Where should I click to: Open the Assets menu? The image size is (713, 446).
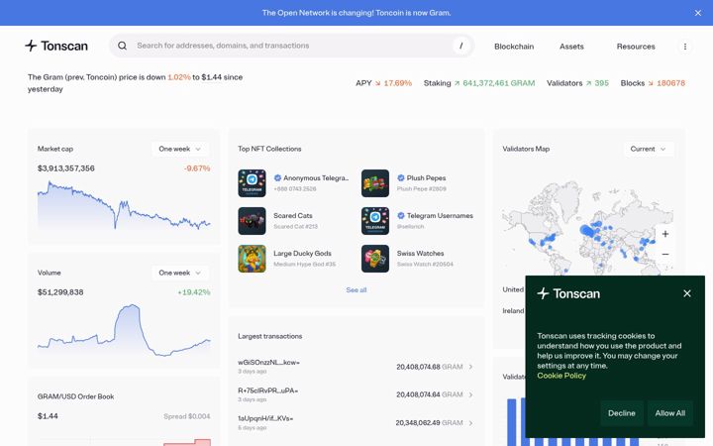tap(571, 47)
